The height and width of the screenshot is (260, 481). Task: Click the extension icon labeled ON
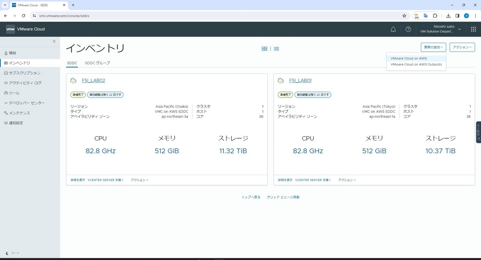(416, 16)
